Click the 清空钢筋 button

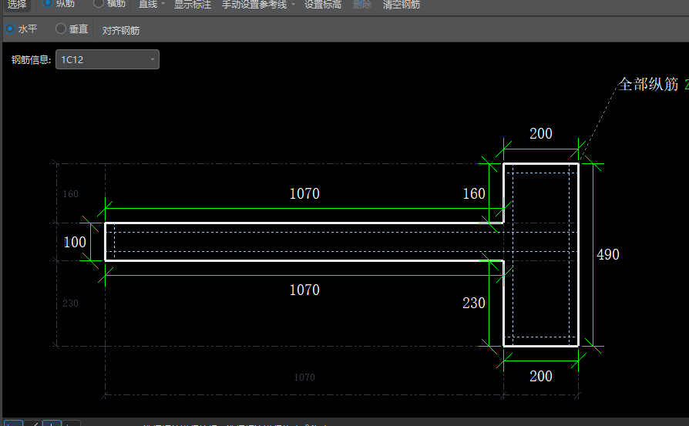[x=401, y=5]
